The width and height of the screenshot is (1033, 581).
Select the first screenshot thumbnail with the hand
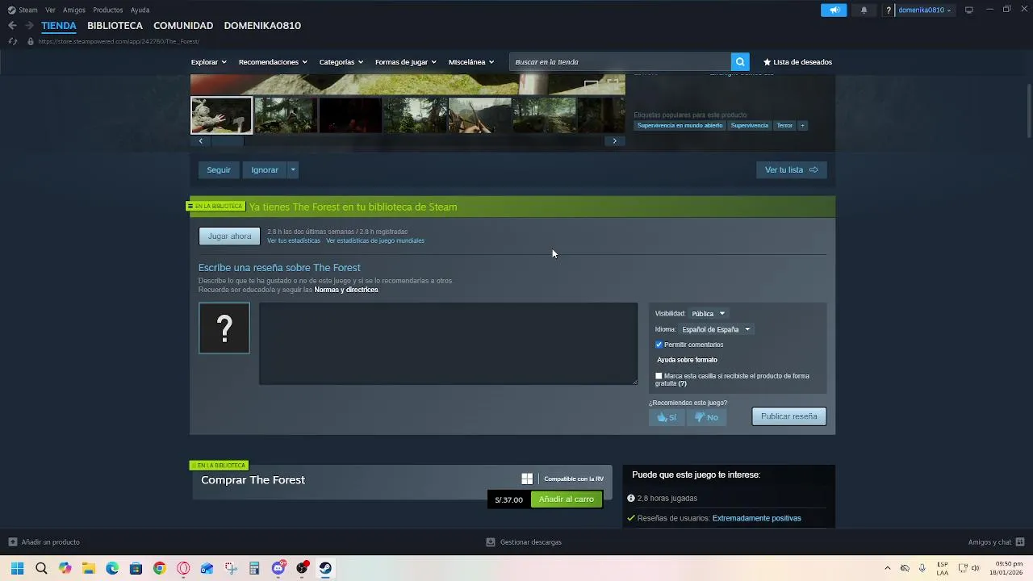[x=221, y=115]
